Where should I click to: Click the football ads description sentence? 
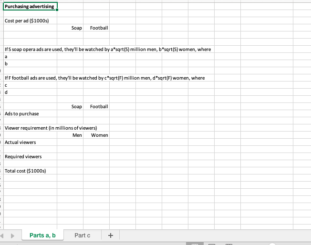(x=105, y=78)
